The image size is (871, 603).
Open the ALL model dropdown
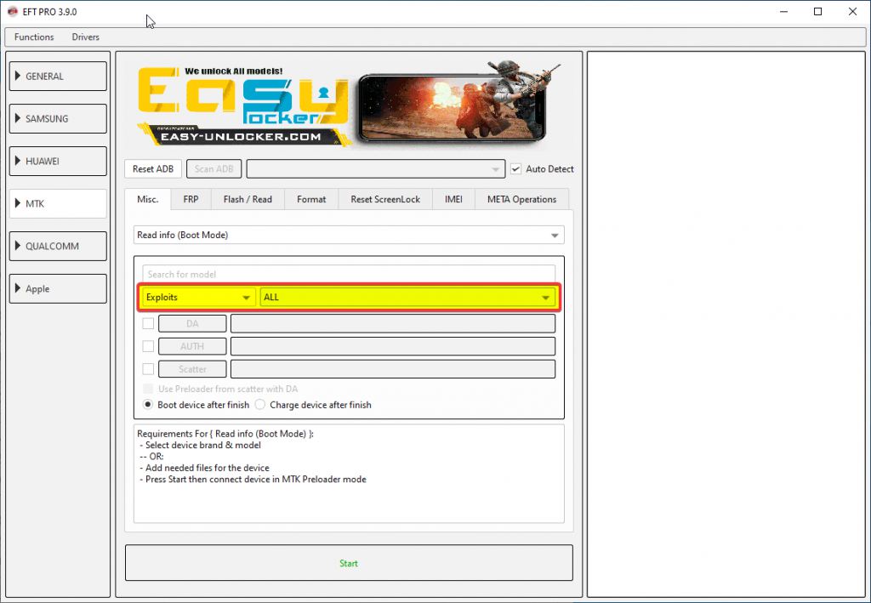click(x=407, y=297)
